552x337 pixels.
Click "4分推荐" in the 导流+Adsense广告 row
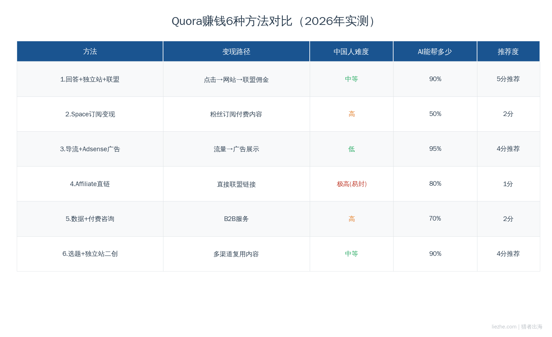coord(508,149)
